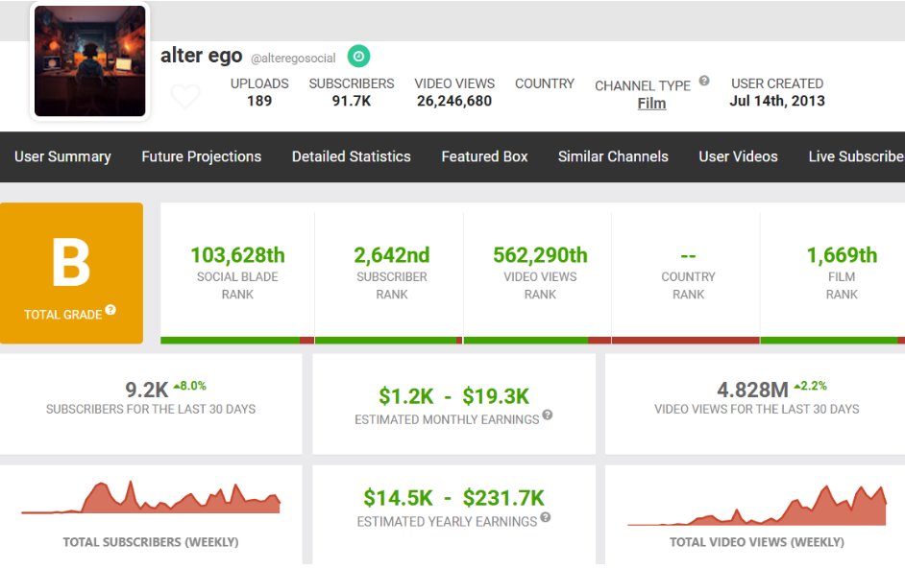Switch to Future Projections tab

tap(201, 156)
